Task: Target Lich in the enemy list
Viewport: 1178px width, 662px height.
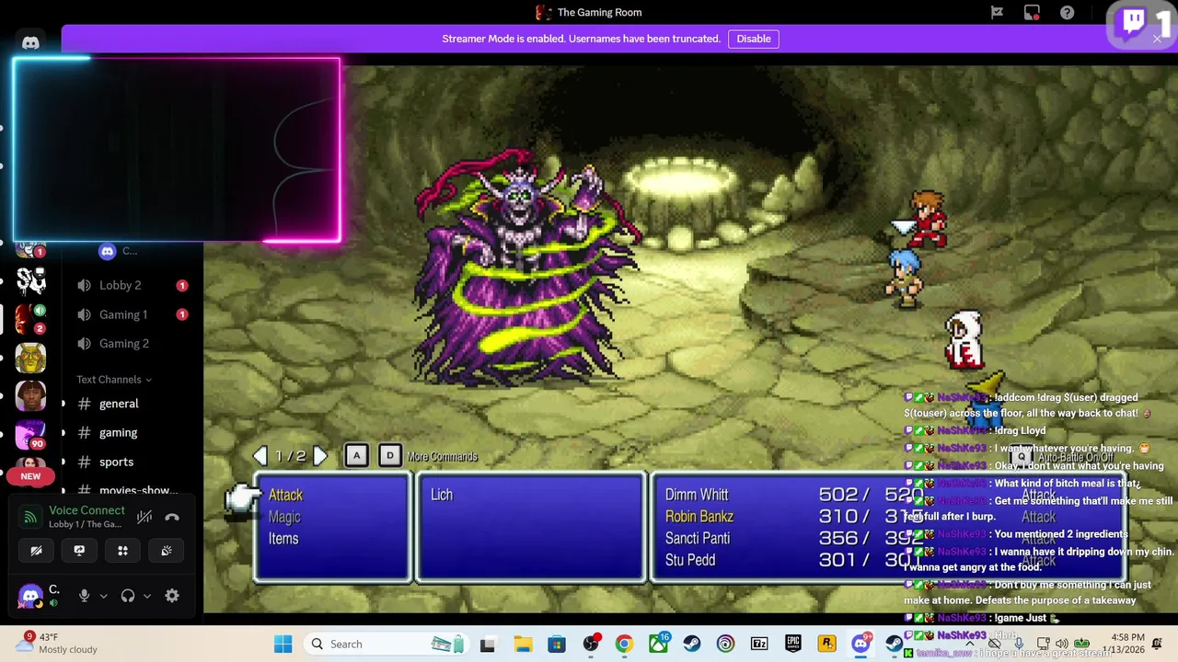Action: (x=442, y=495)
